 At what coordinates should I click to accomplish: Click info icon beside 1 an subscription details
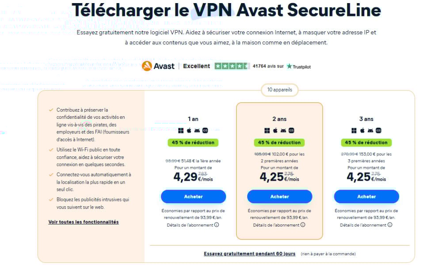(217, 225)
